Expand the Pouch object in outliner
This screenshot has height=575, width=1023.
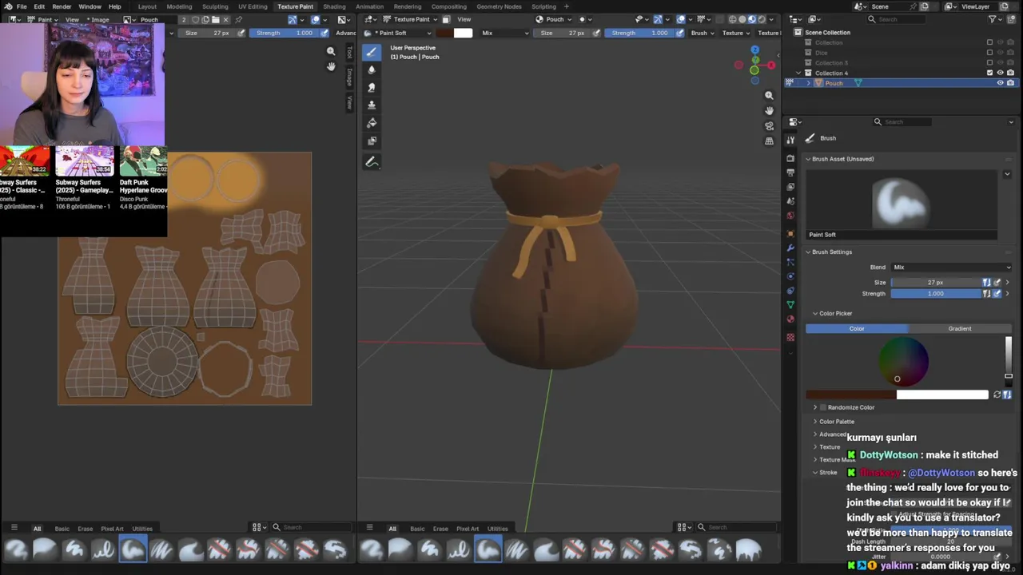coord(808,83)
